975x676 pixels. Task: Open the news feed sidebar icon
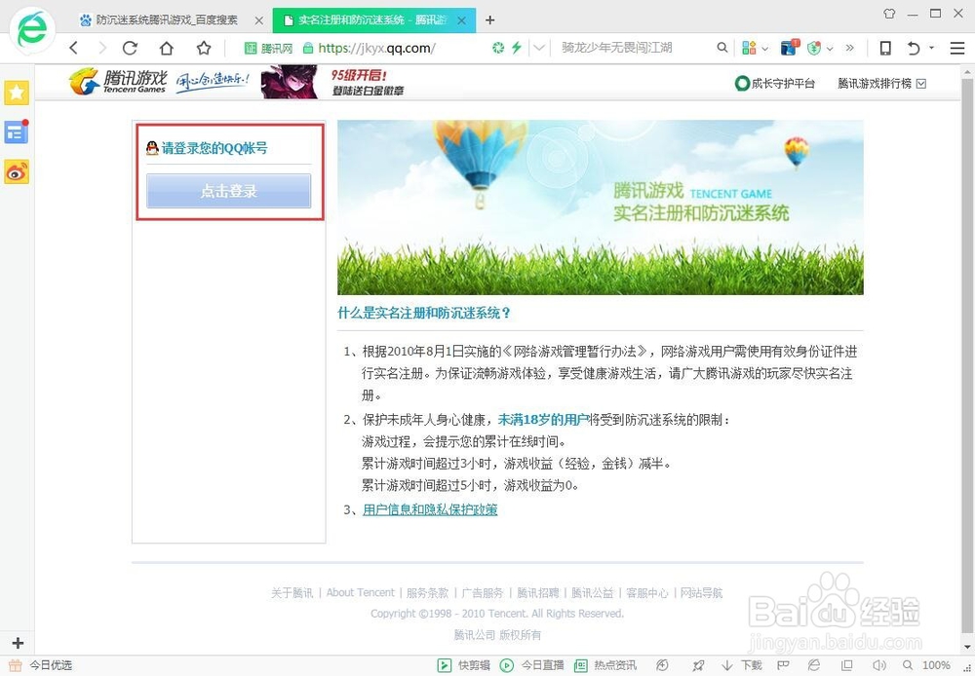click(17, 131)
